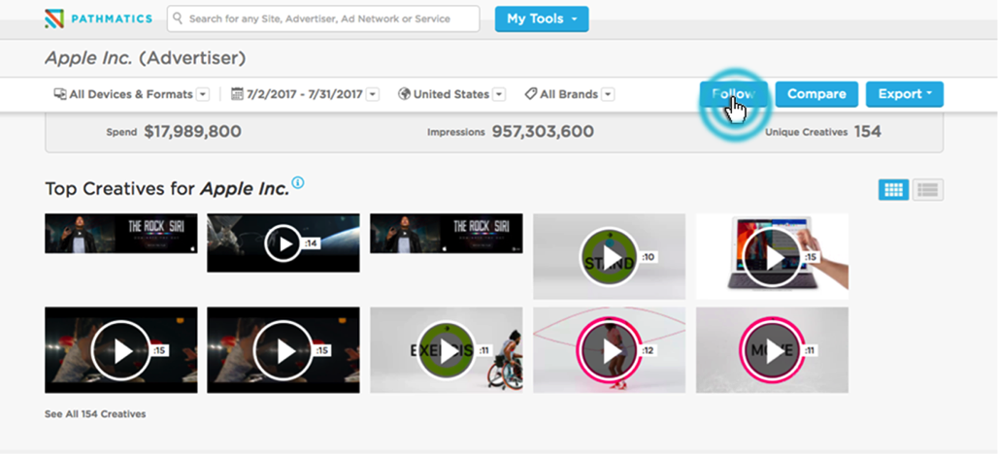Play the STAND :10 video creative
The height and width of the screenshot is (454, 998).
pos(609,256)
